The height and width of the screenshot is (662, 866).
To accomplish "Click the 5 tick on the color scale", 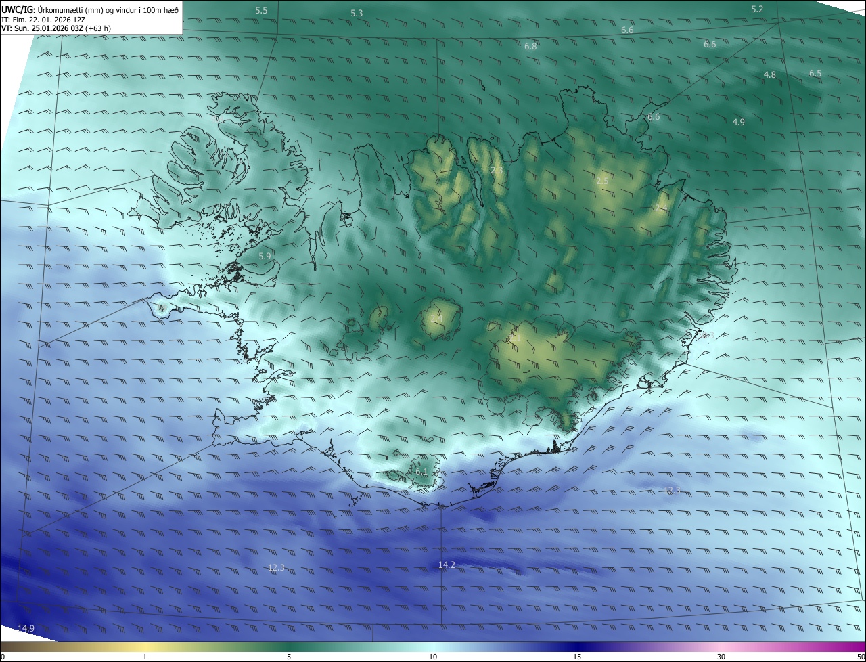I will point(289,657).
